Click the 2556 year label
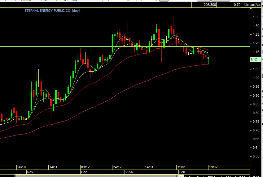This screenshot has height=177, width=263. coord(129,172)
